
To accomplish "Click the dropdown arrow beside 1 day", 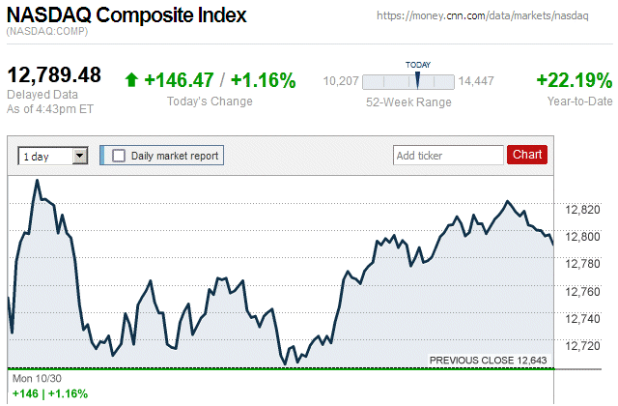I will click(80, 155).
